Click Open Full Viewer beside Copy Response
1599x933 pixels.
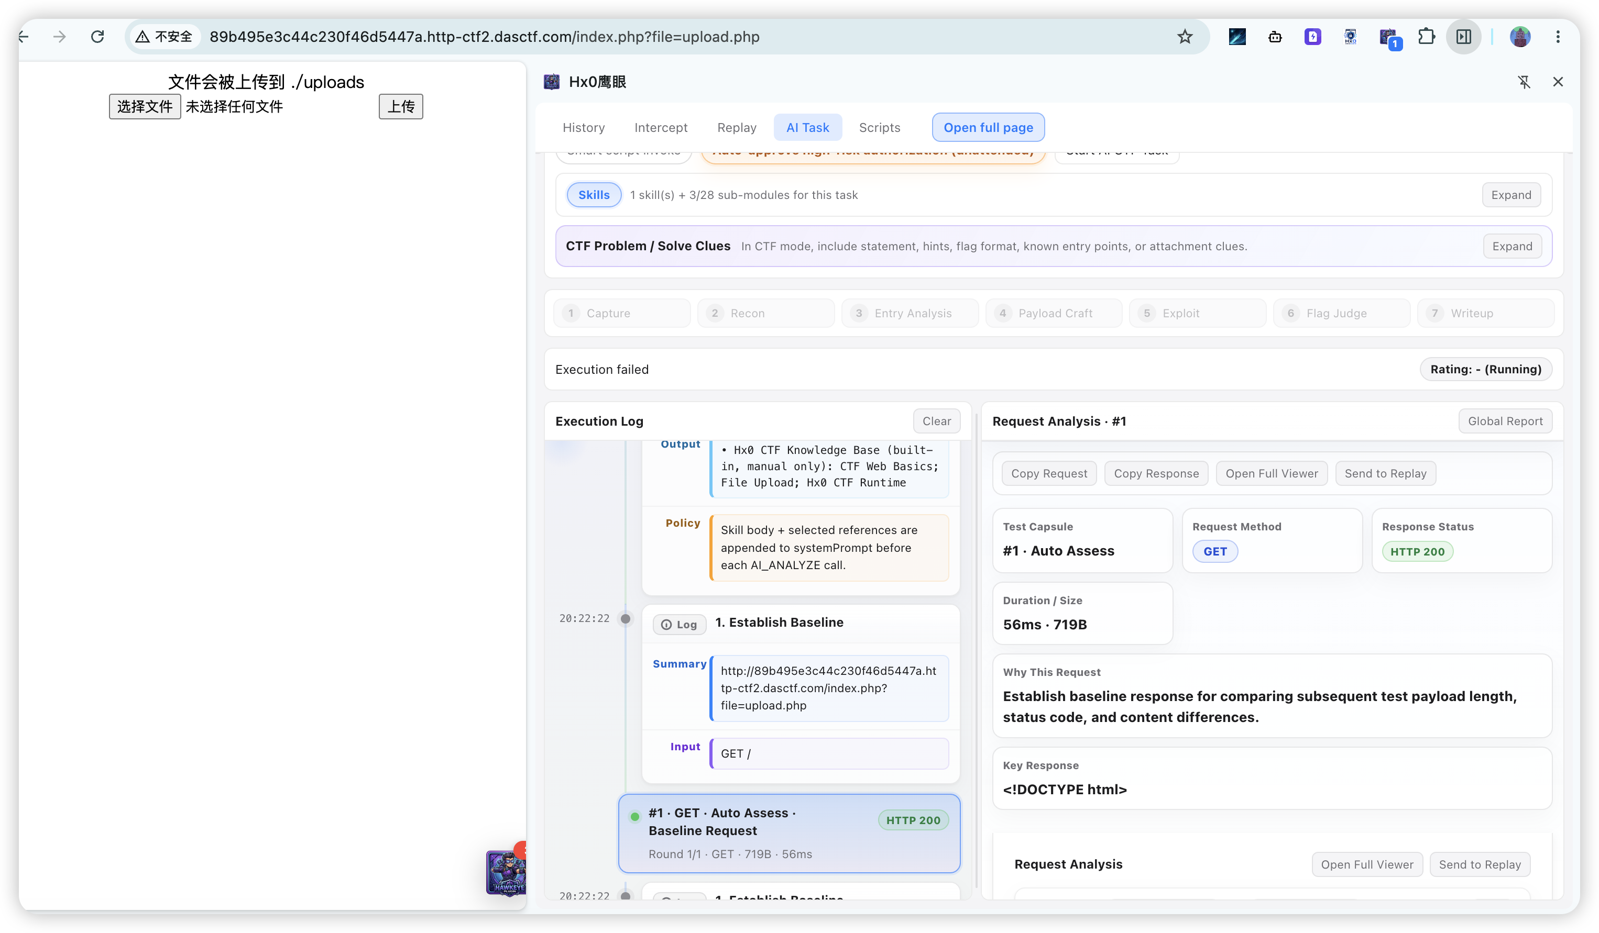(x=1272, y=473)
